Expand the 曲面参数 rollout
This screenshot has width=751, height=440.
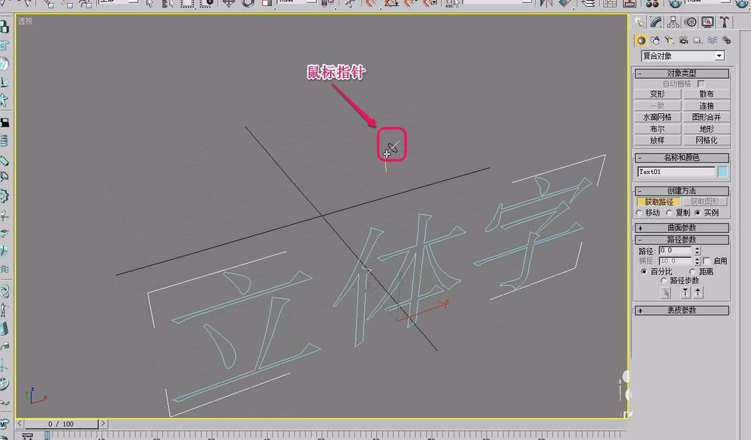682,228
